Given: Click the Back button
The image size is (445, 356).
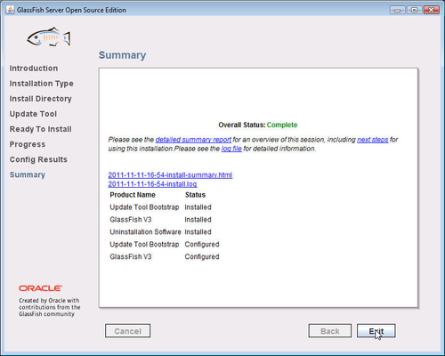Looking at the screenshot, I should point(330,331).
